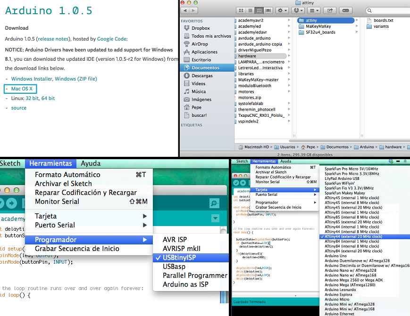Screen dimensions: 410x316
Task: Click the notification bell in the menu bar
Action: click(x=405, y=161)
